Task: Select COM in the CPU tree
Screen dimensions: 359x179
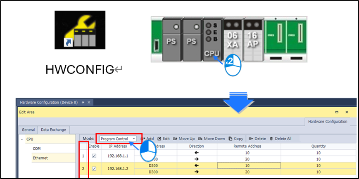Action: click(x=36, y=148)
